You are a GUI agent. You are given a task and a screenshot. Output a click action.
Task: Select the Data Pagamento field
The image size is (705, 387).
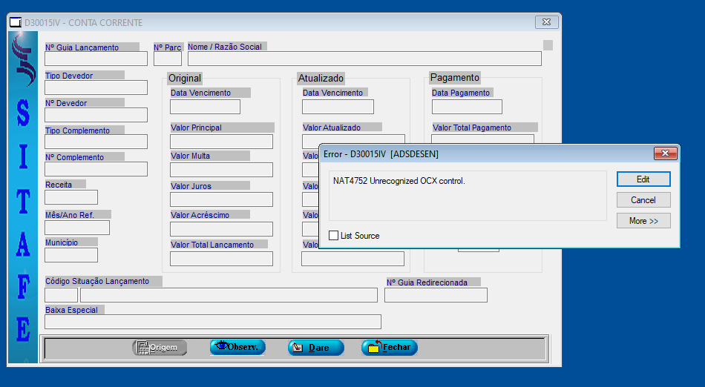point(467,107)
